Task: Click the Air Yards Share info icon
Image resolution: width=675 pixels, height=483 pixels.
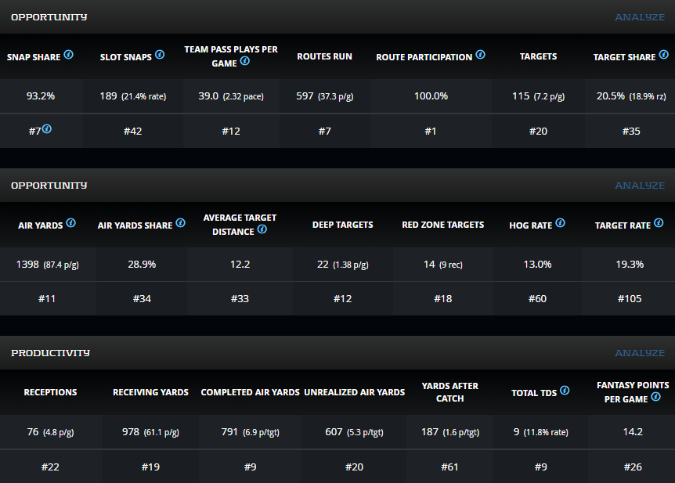Action: [181, 224]
